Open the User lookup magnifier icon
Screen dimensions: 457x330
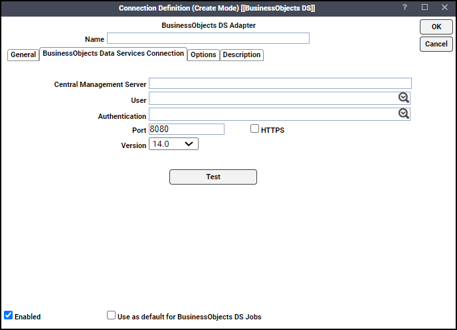coord(404,98)
